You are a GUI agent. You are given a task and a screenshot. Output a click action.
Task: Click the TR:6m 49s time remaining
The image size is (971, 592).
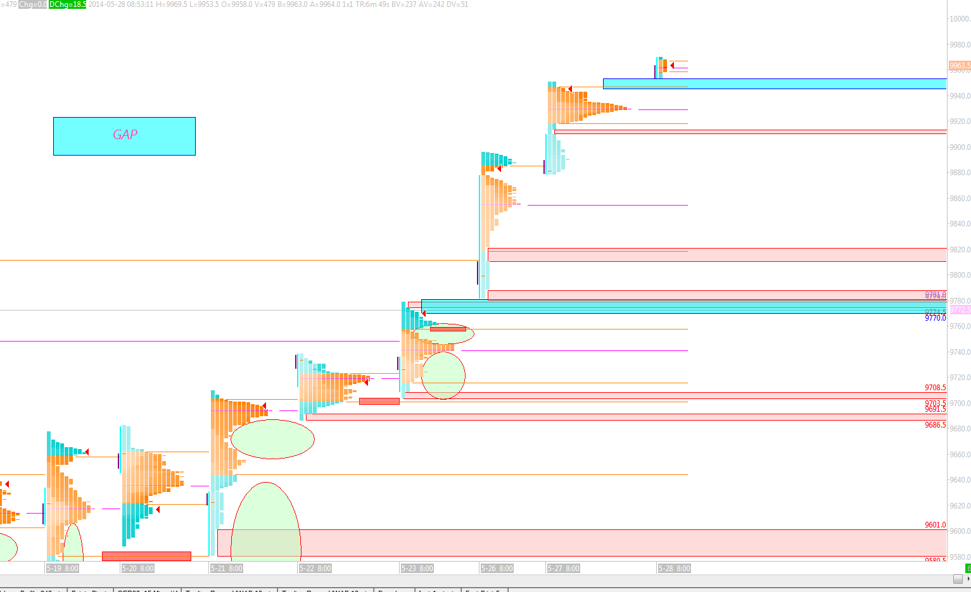[x=372, y=4]
